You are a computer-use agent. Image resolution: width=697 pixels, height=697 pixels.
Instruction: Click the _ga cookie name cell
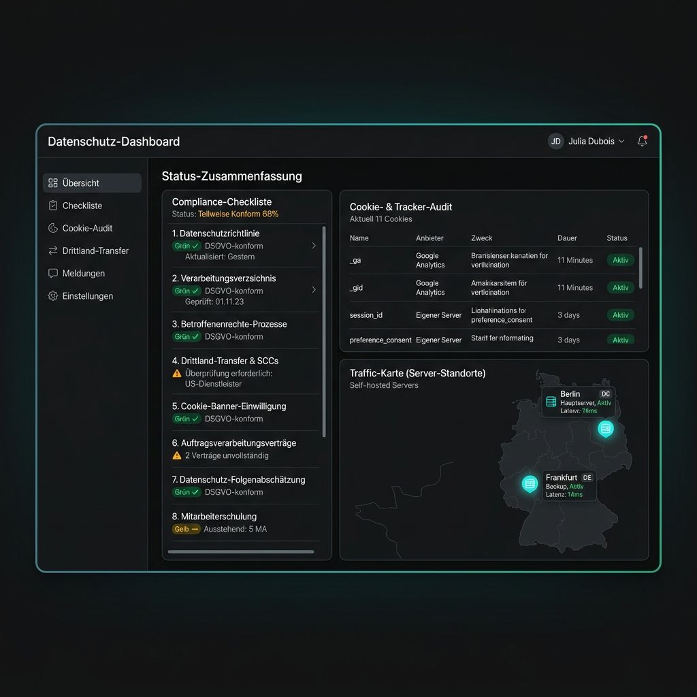point(355,261)
